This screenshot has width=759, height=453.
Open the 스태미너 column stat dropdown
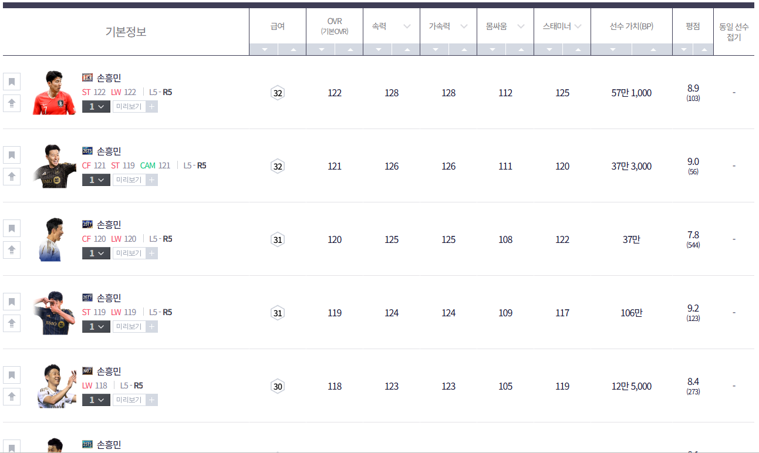click(x=578, y=26)
